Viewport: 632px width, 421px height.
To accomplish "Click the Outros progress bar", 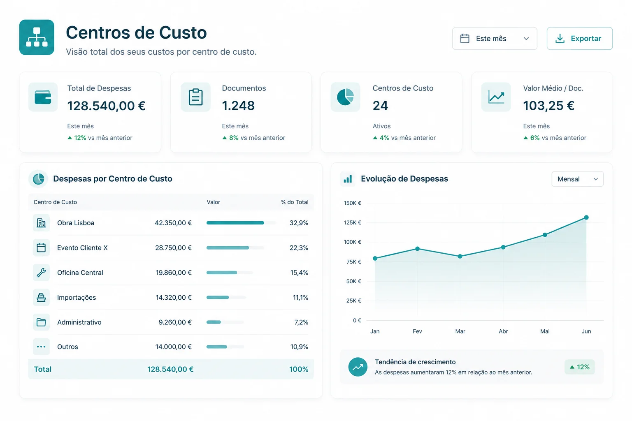I will tap(225, 347).
